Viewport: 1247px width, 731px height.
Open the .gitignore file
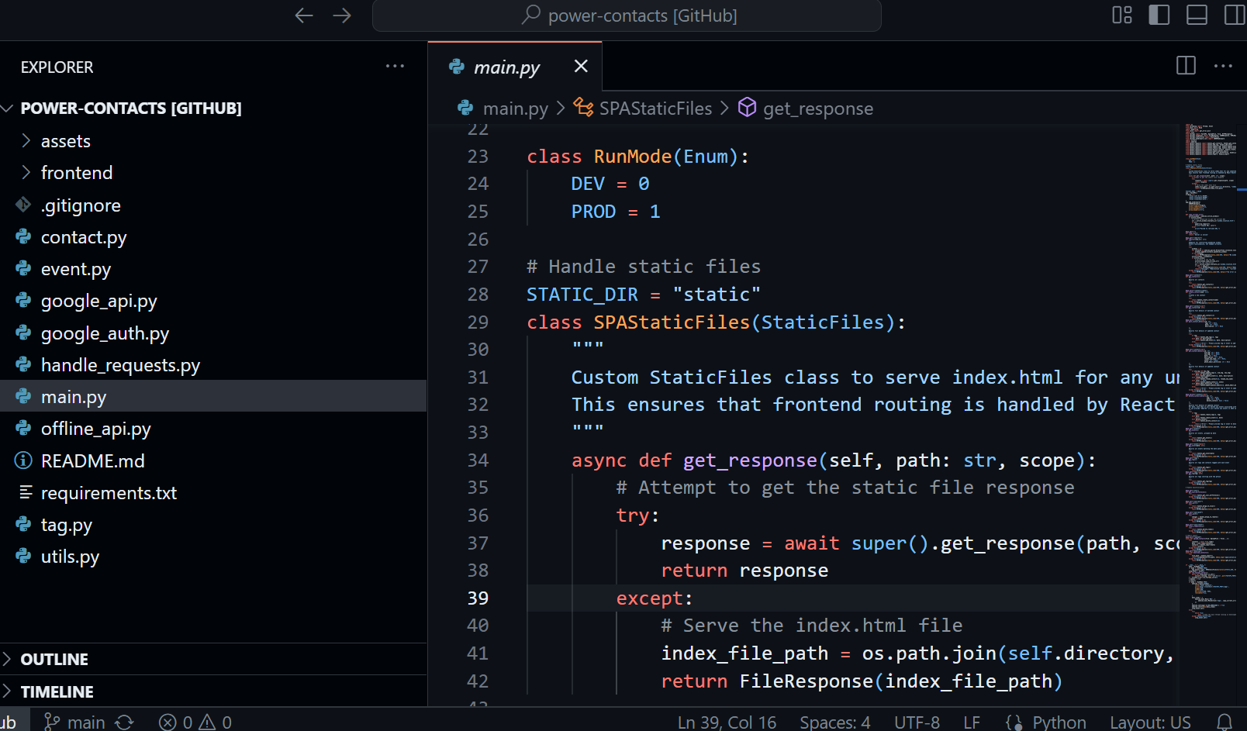coord(213,205)
